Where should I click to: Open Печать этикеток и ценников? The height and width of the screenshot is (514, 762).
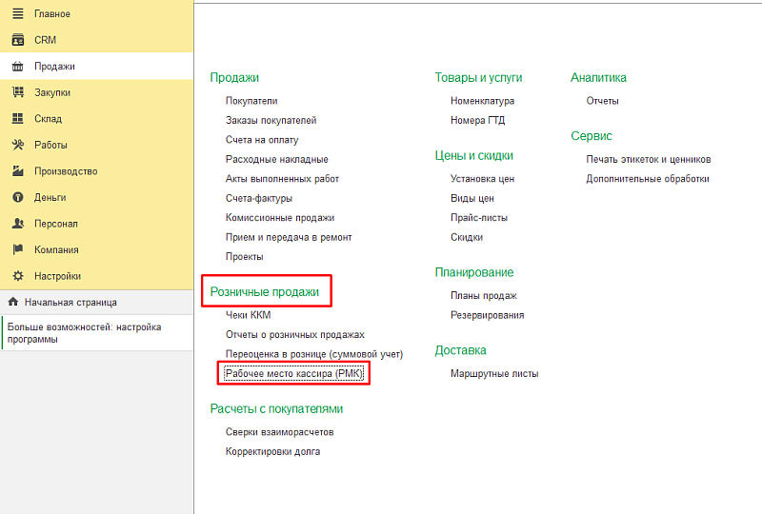tap(648, 159)
